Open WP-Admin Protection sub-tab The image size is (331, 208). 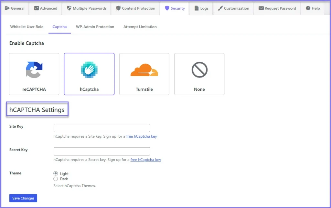point(95,27)
